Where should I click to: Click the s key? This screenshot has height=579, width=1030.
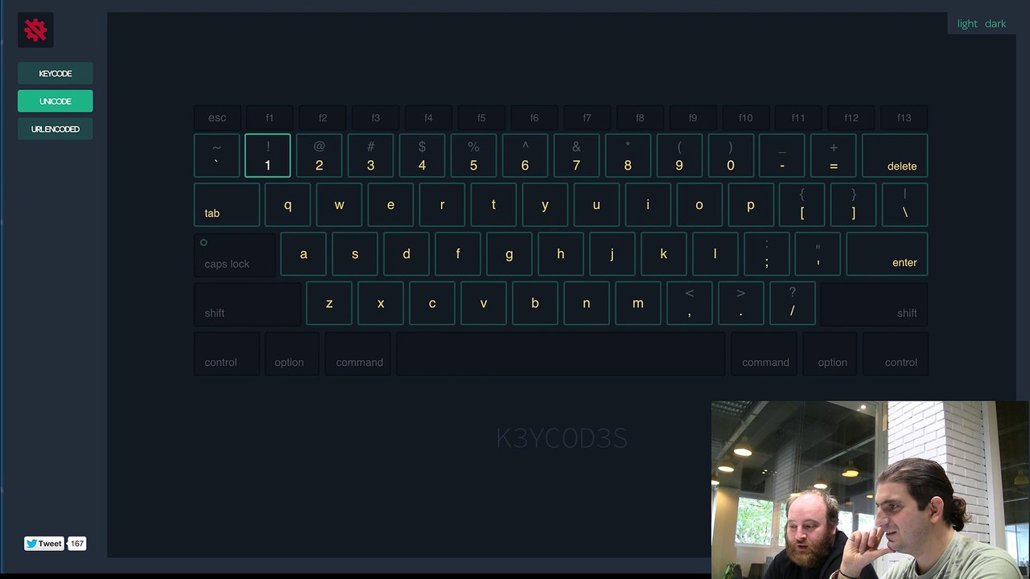point(355,254)
